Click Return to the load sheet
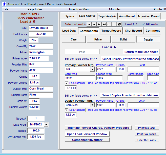 (141, 52)
